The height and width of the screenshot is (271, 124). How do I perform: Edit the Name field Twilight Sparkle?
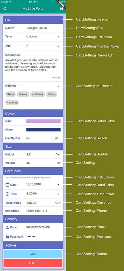[37, 28]
